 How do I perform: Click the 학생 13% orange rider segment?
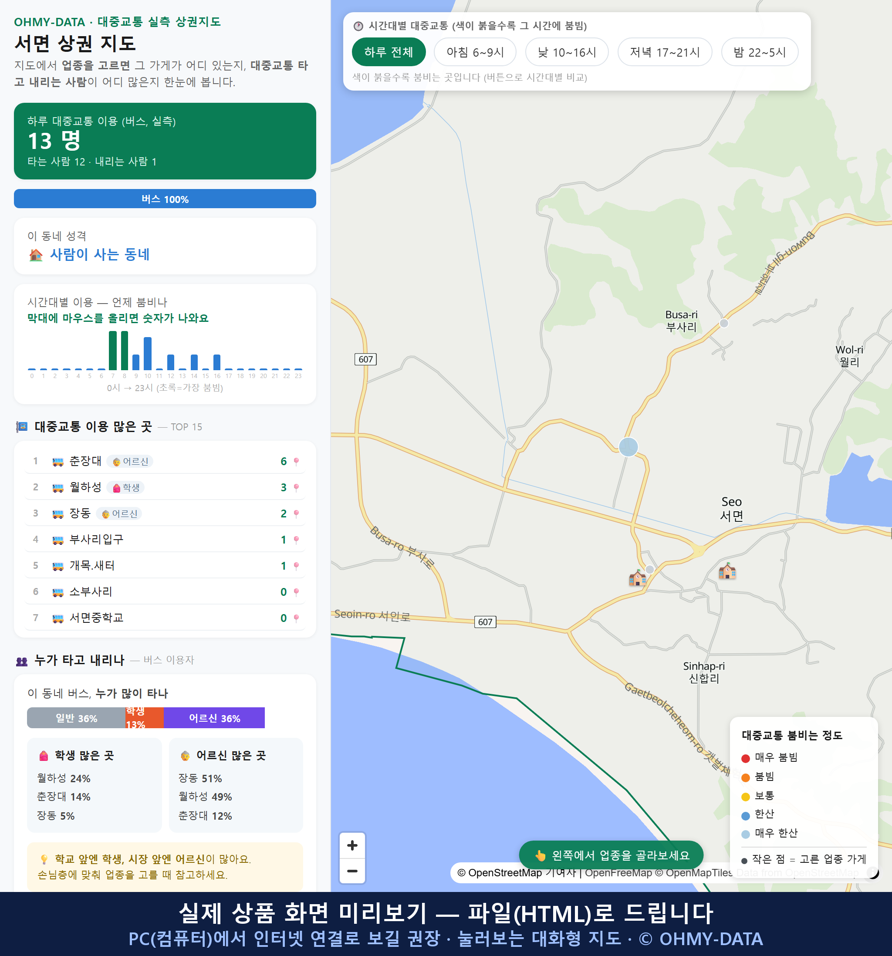(145, 718)
